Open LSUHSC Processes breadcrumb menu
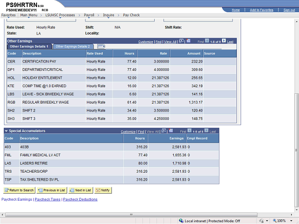The image size is (299, 224). 60,15
